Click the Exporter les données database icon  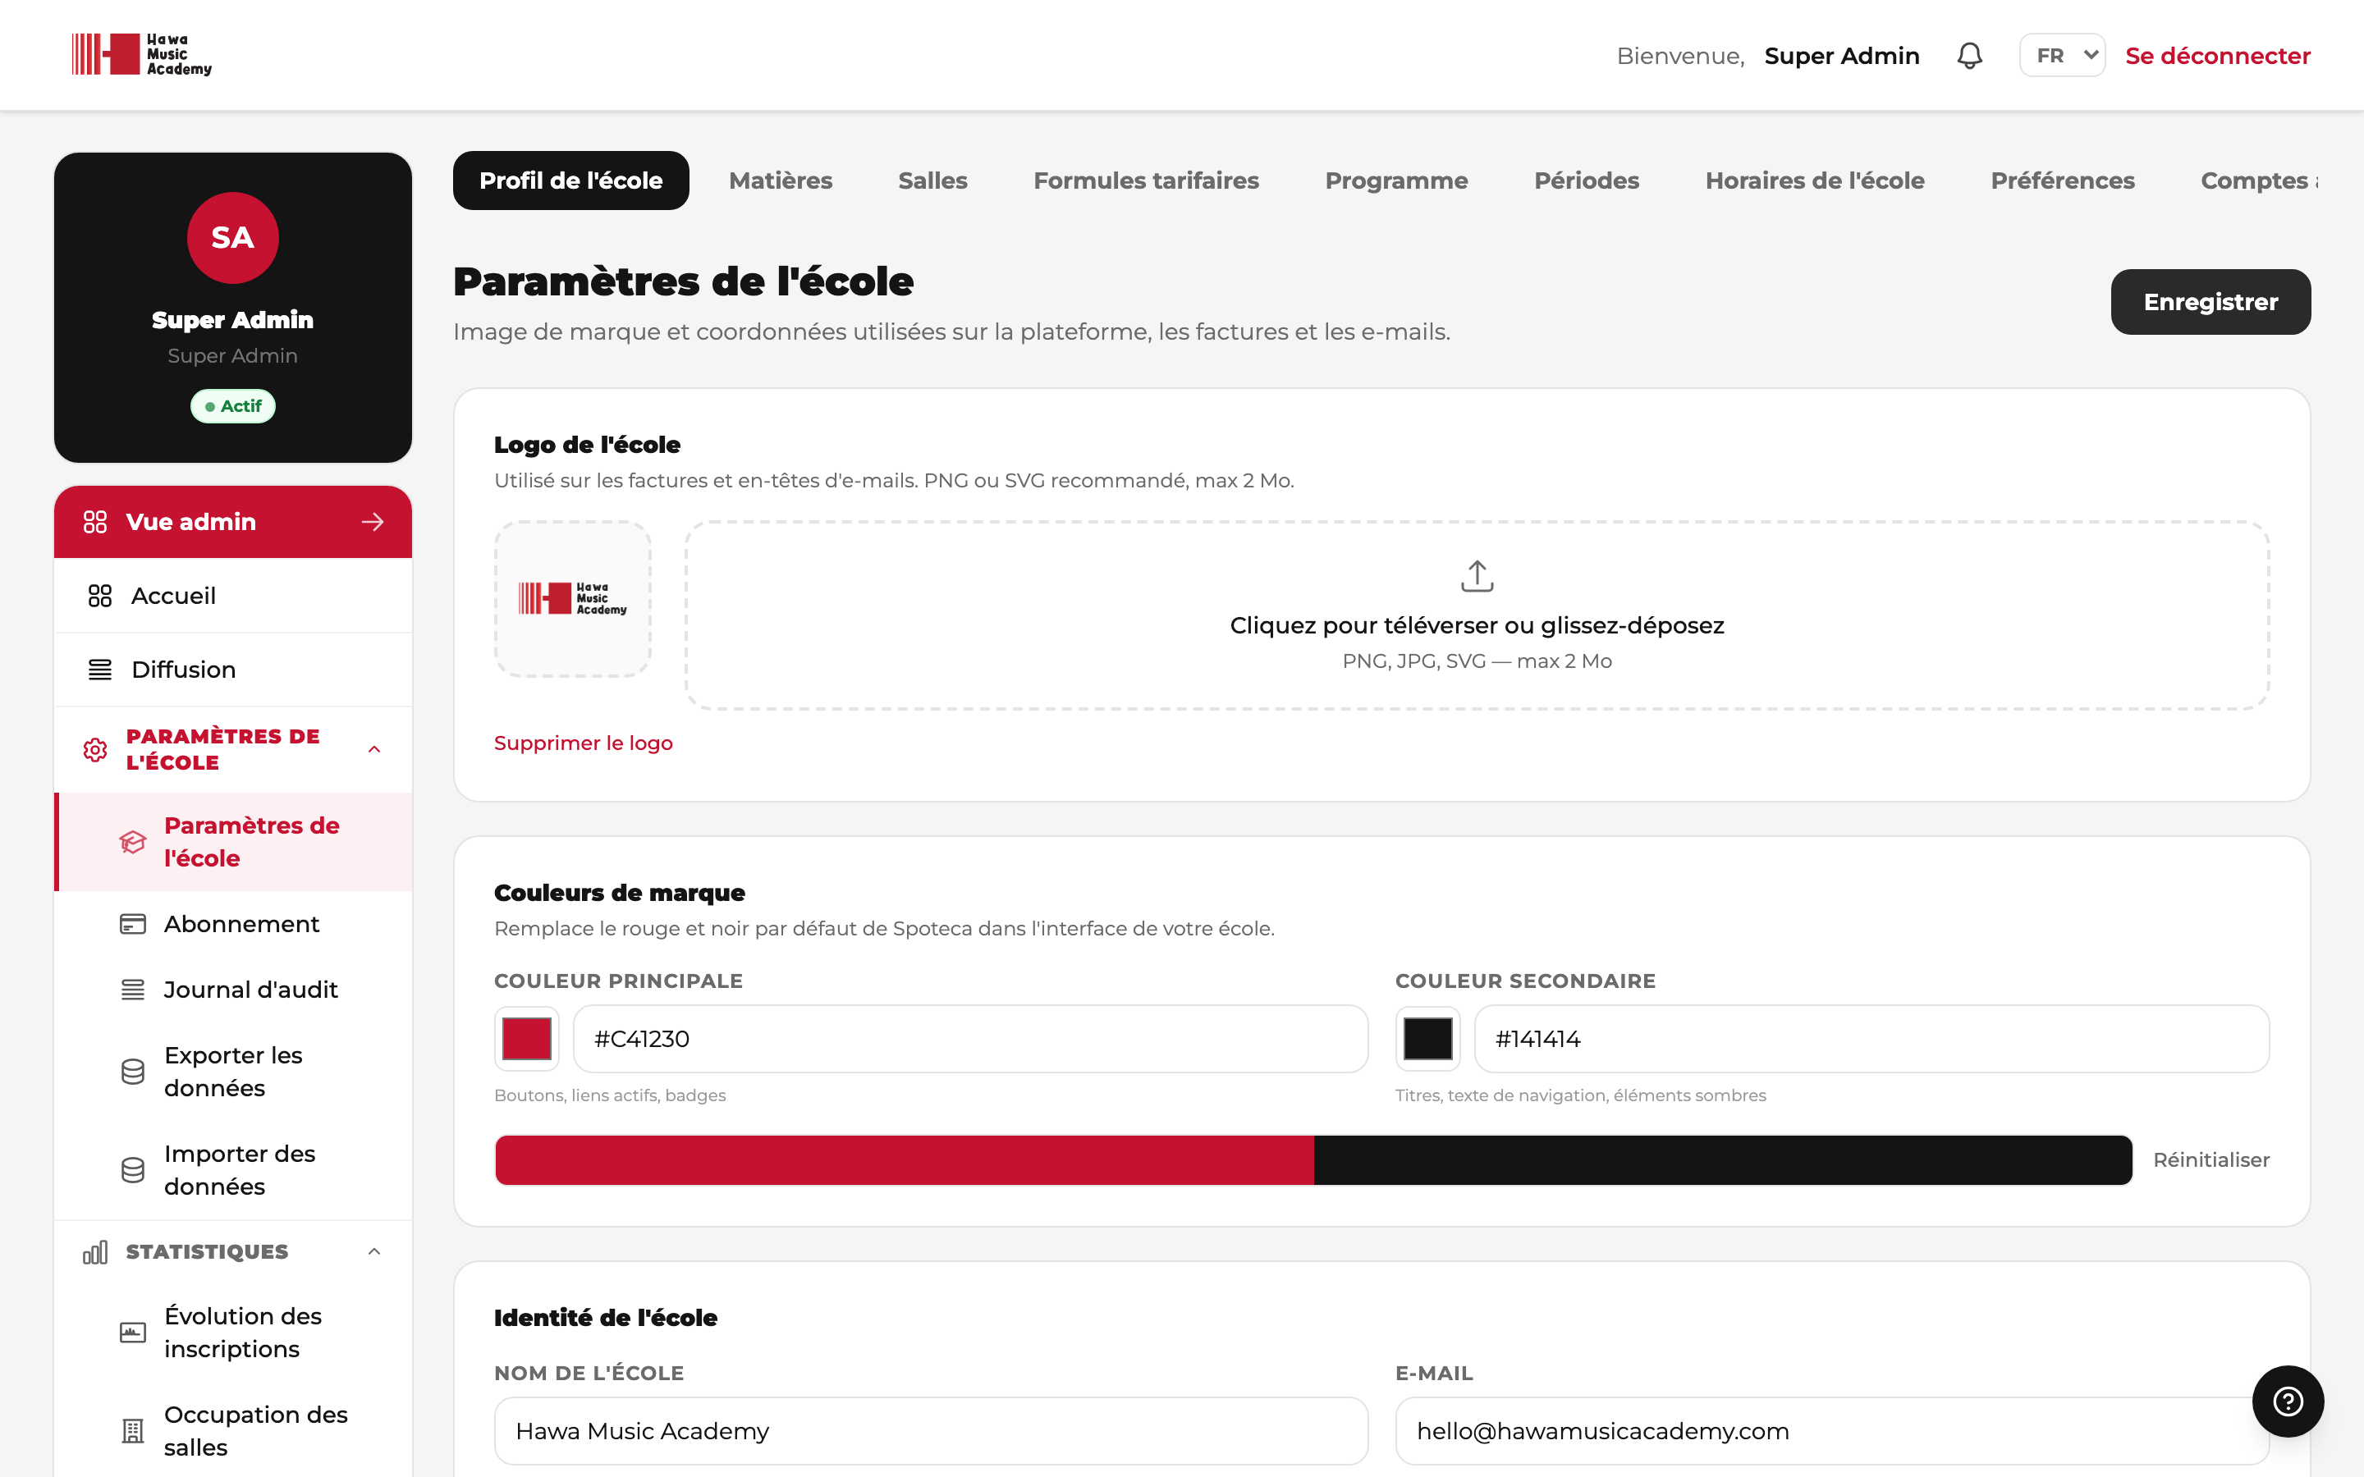(133, 1072)
